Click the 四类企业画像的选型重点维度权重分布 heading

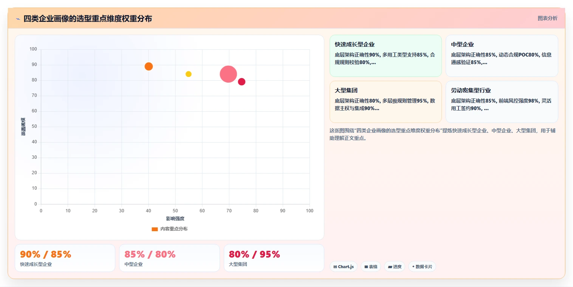88,18
